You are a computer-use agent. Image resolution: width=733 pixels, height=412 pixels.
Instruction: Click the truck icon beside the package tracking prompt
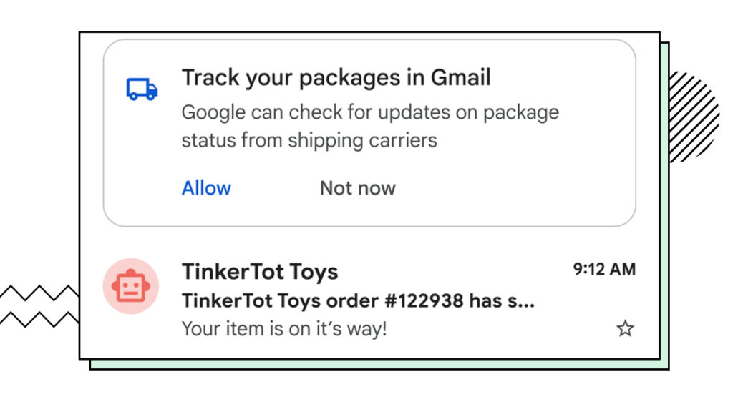click(x=140, y=89)
